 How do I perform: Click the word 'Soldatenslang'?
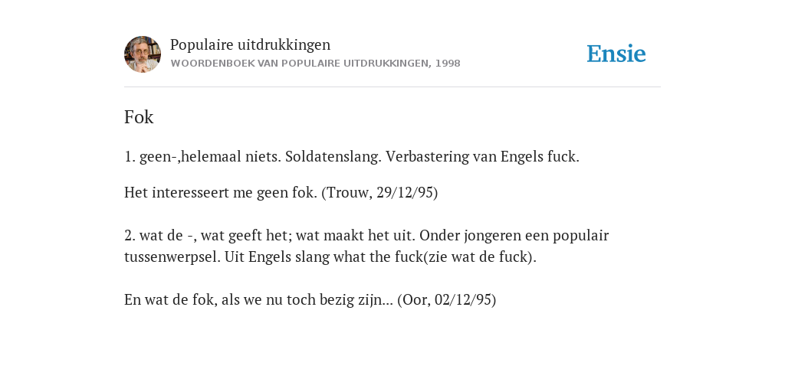(x=333, y=156)
